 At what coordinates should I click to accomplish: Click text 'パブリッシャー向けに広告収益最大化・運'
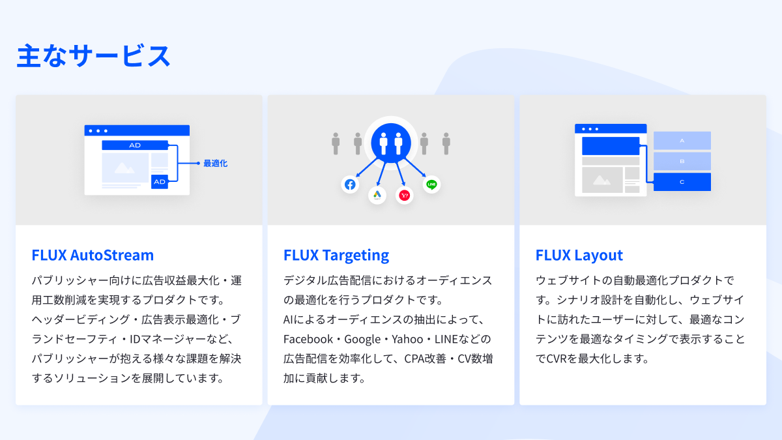[137, 280]
